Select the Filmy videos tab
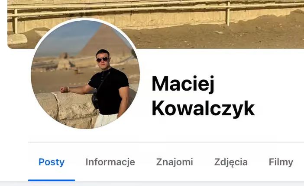Viewport: 304px width, 186px height. 281,162
